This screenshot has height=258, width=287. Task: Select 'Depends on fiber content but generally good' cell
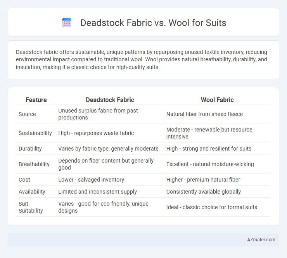(x=110, y=164)
